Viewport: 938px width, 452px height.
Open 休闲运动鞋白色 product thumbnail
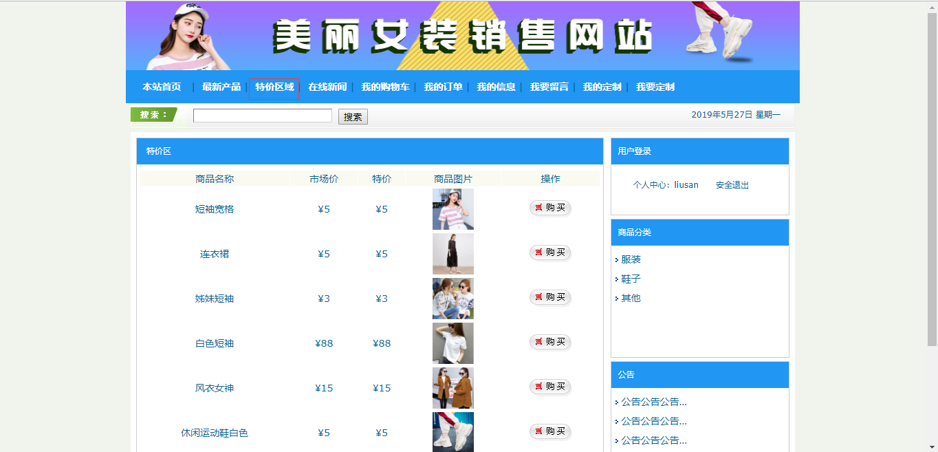coord(453,432)
